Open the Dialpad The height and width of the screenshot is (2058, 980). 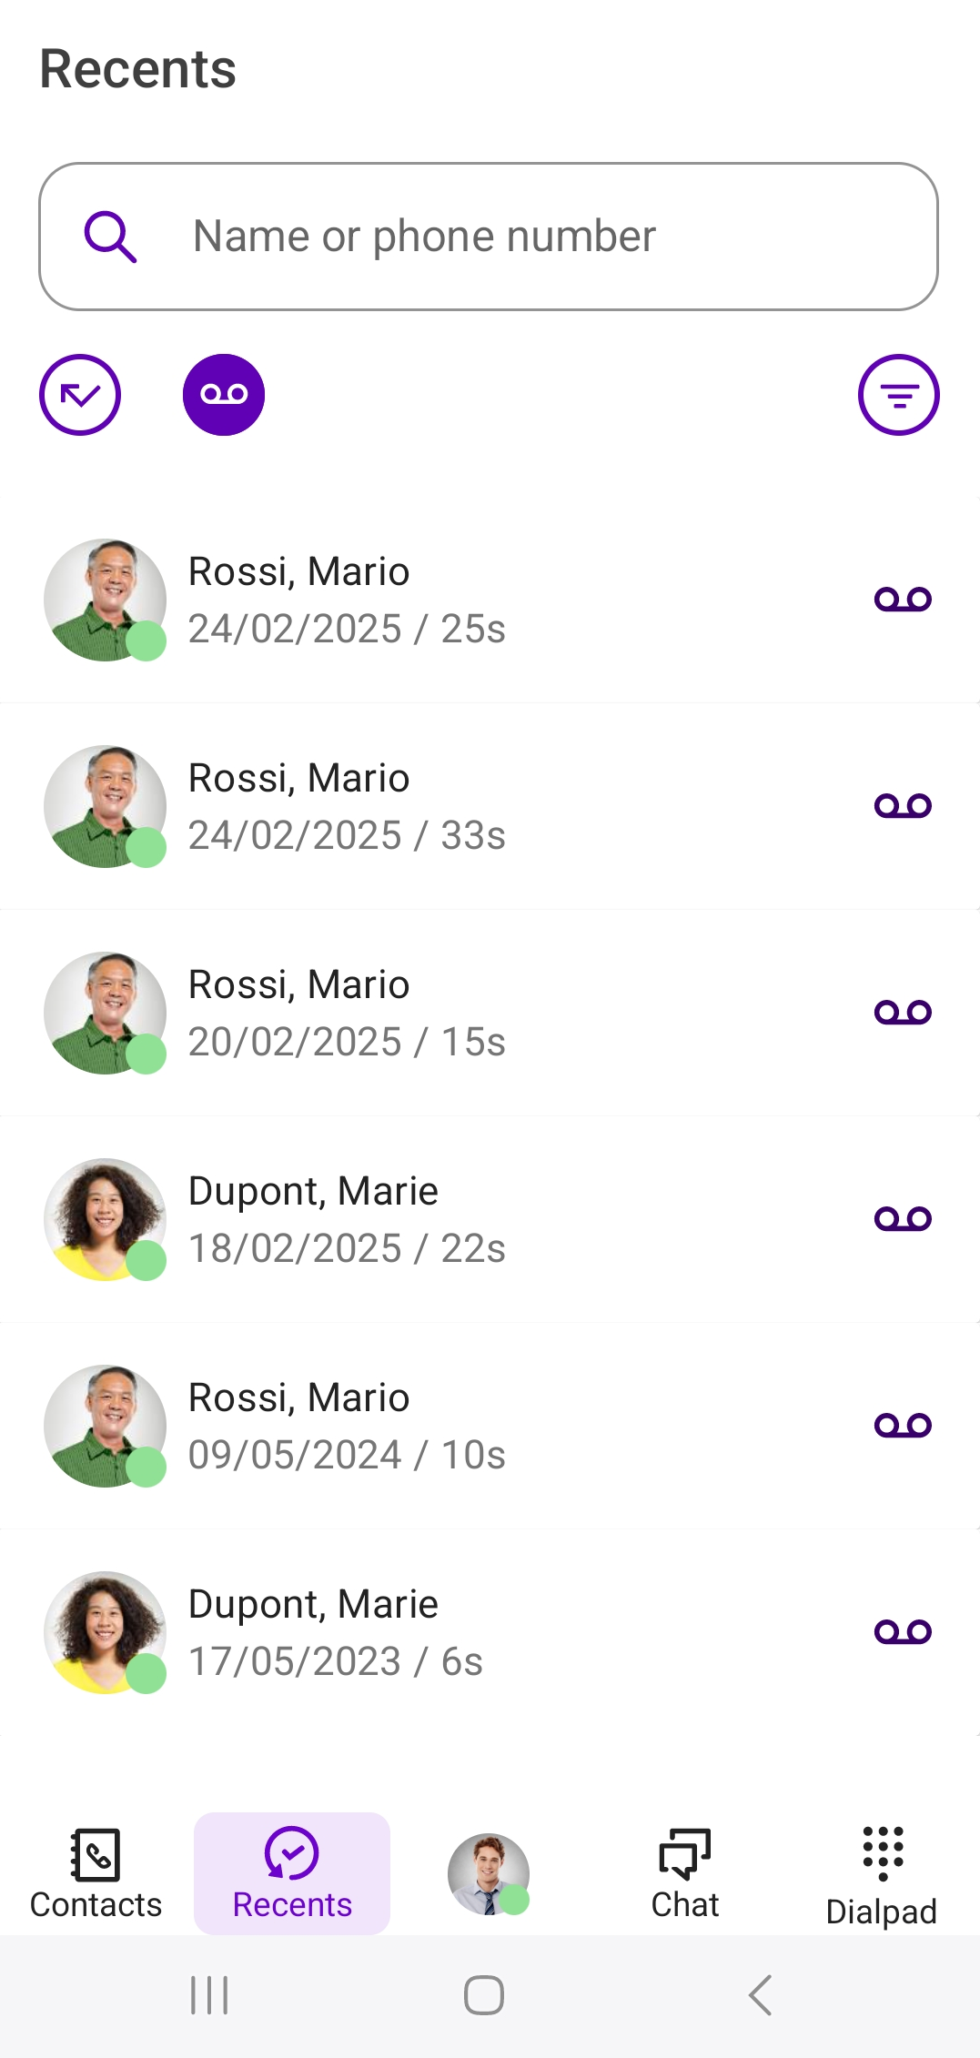pos(881,1874)
